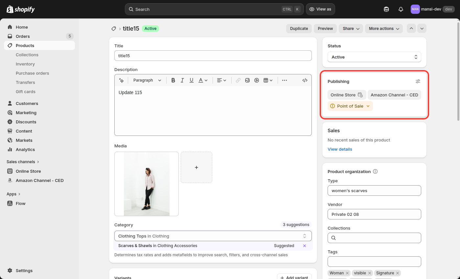Viewport: 460px width, 279px height.
Task: Generate description with AI sparkle icon
Action: coord(121,80)
